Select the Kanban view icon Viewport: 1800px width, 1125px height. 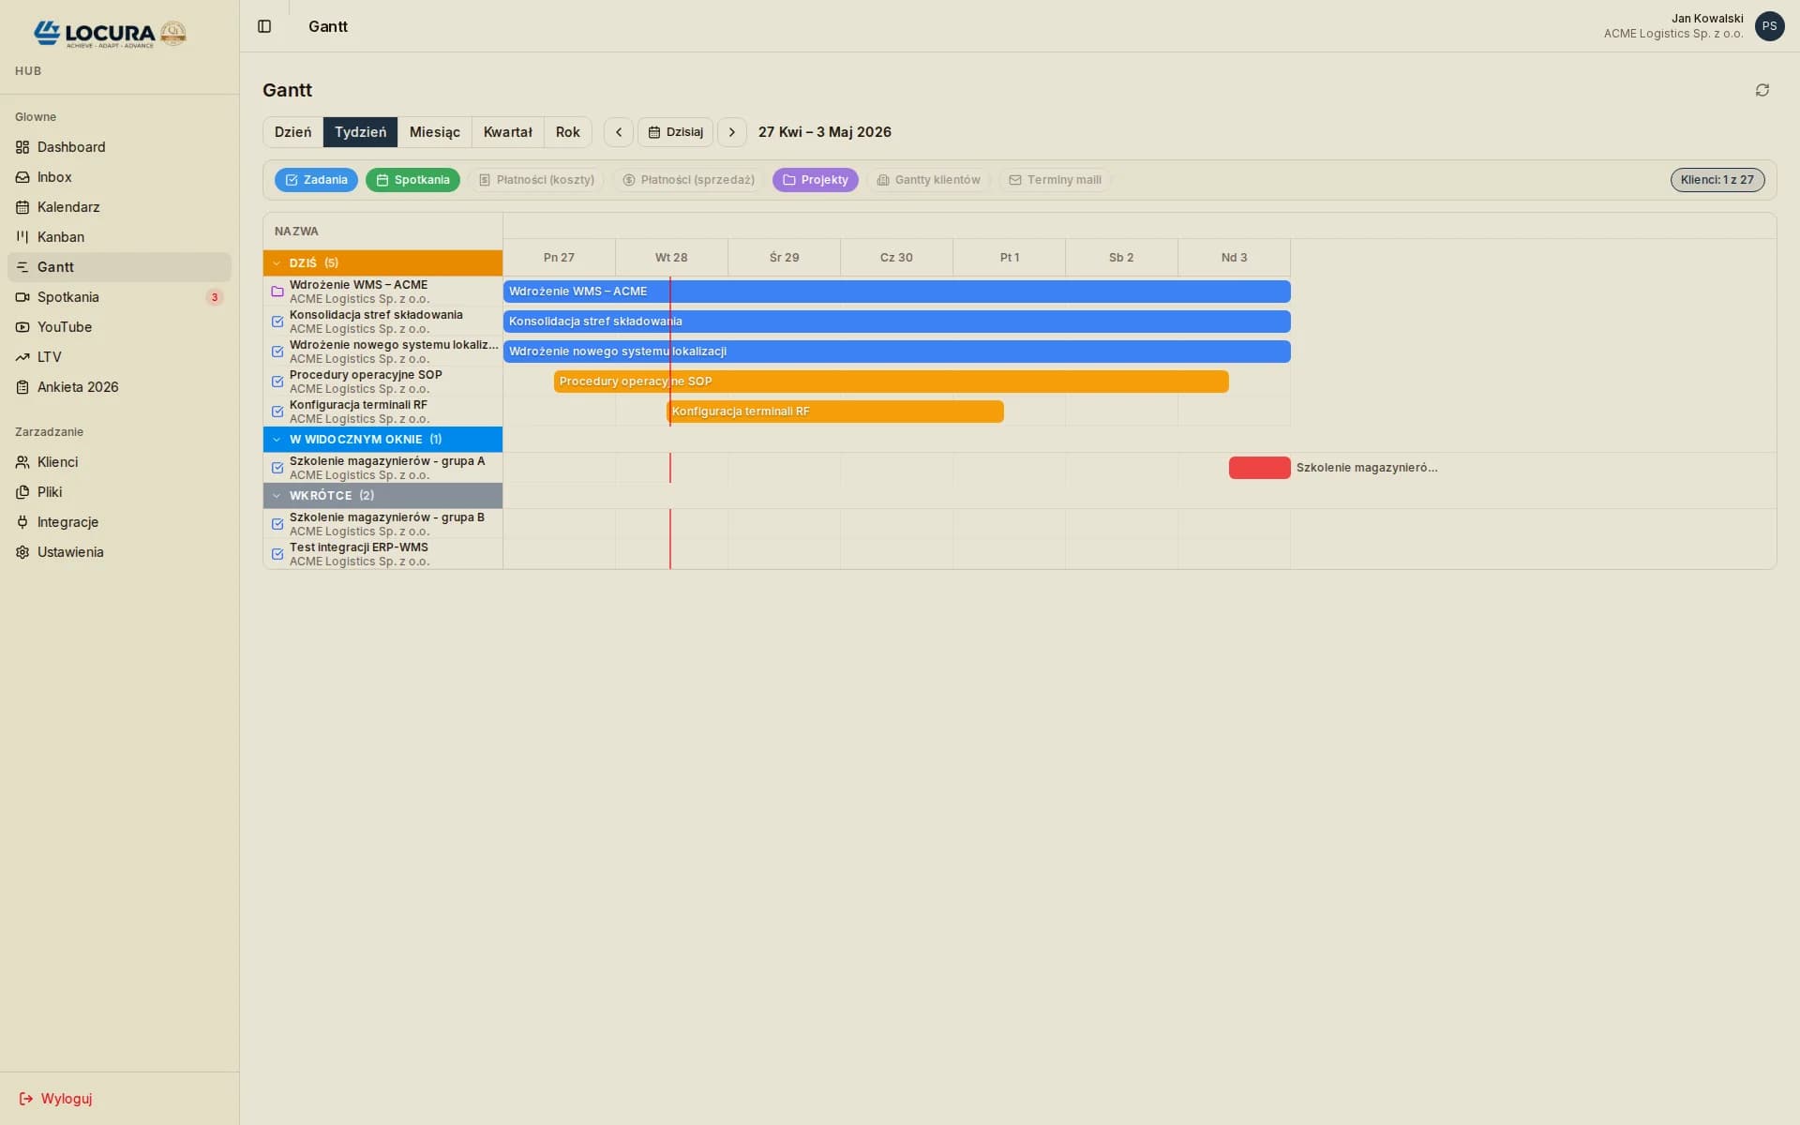pos(22,237)
